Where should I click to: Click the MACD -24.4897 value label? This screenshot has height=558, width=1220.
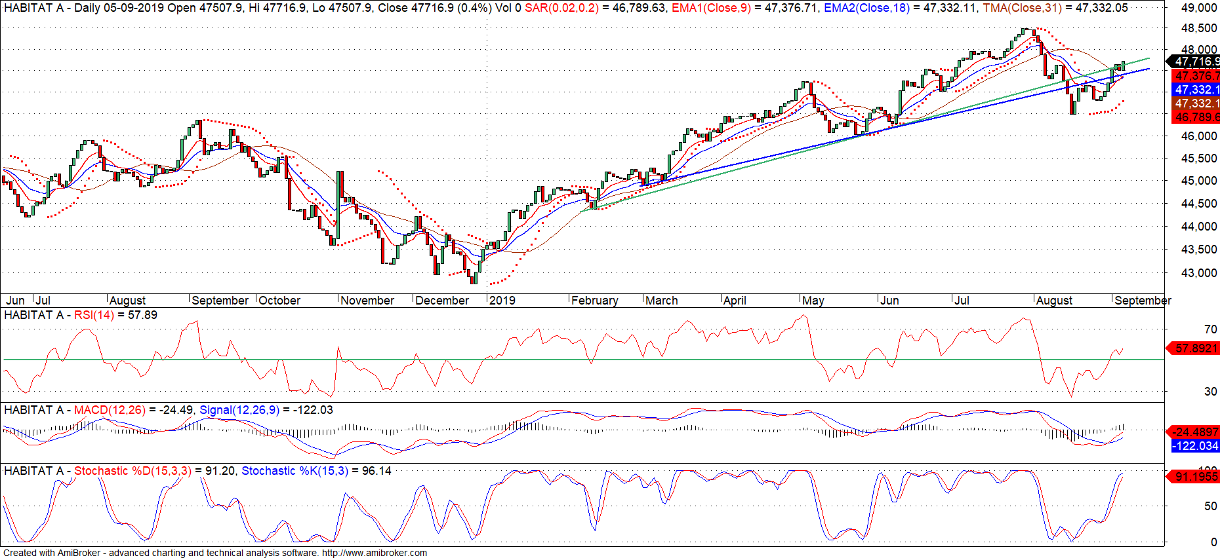(x=1193, y=432)
